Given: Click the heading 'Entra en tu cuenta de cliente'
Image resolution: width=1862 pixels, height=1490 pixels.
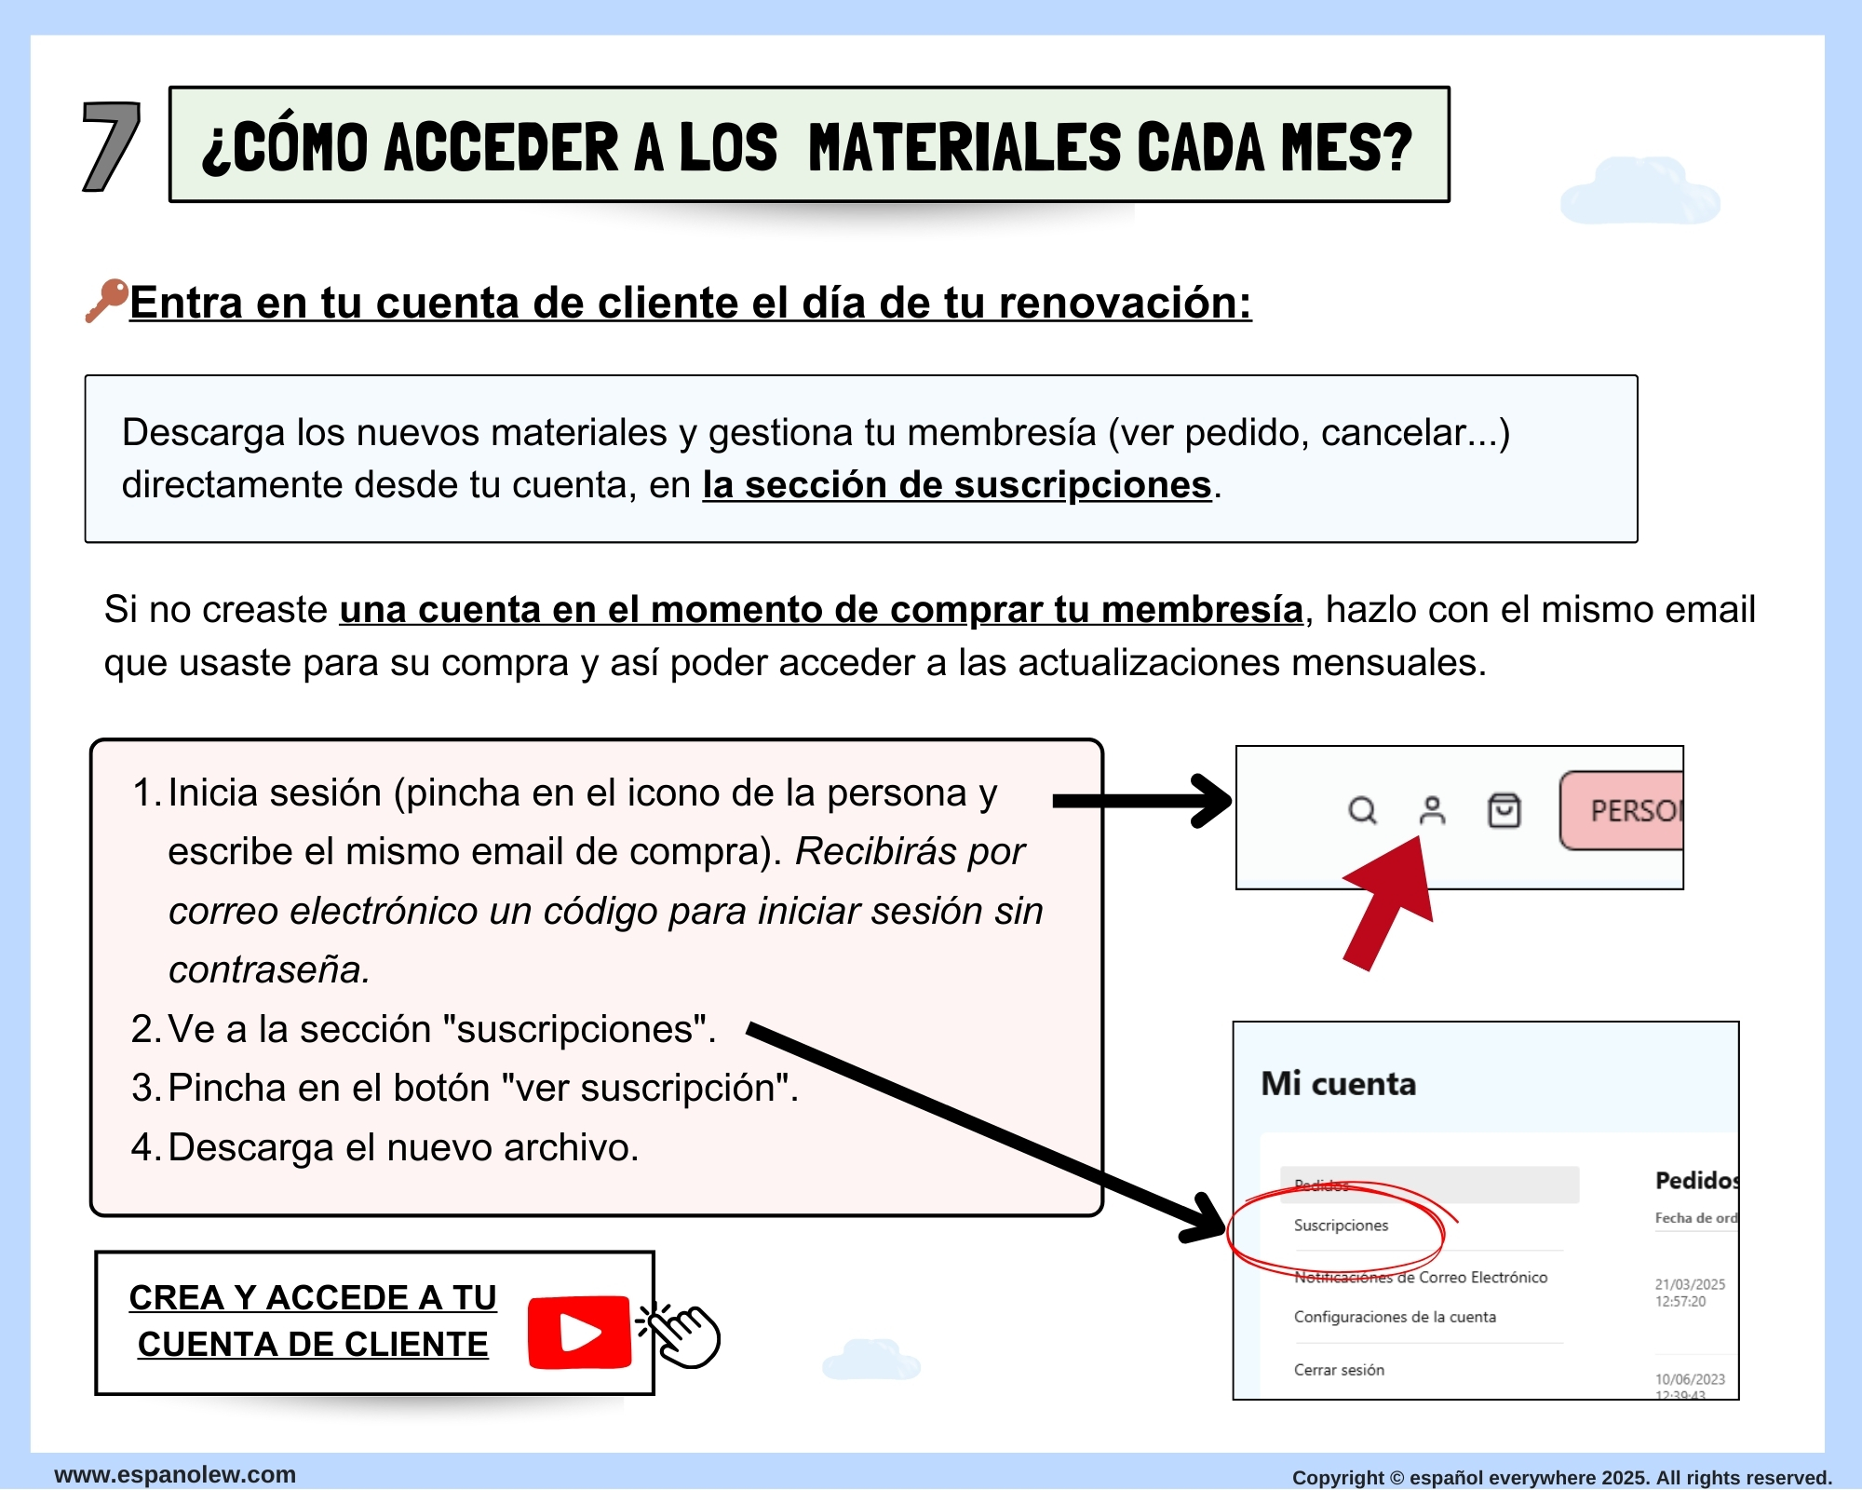Looking at the screenshot, I should click(691, 303).
